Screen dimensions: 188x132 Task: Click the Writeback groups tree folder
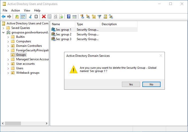coord(28,73)
